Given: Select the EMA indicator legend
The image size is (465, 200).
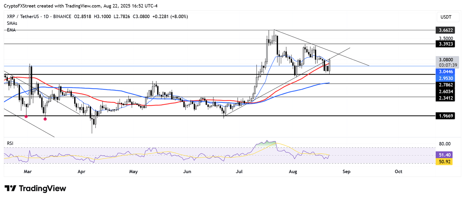Looking at the screenshot, I should tap(11, 30).
